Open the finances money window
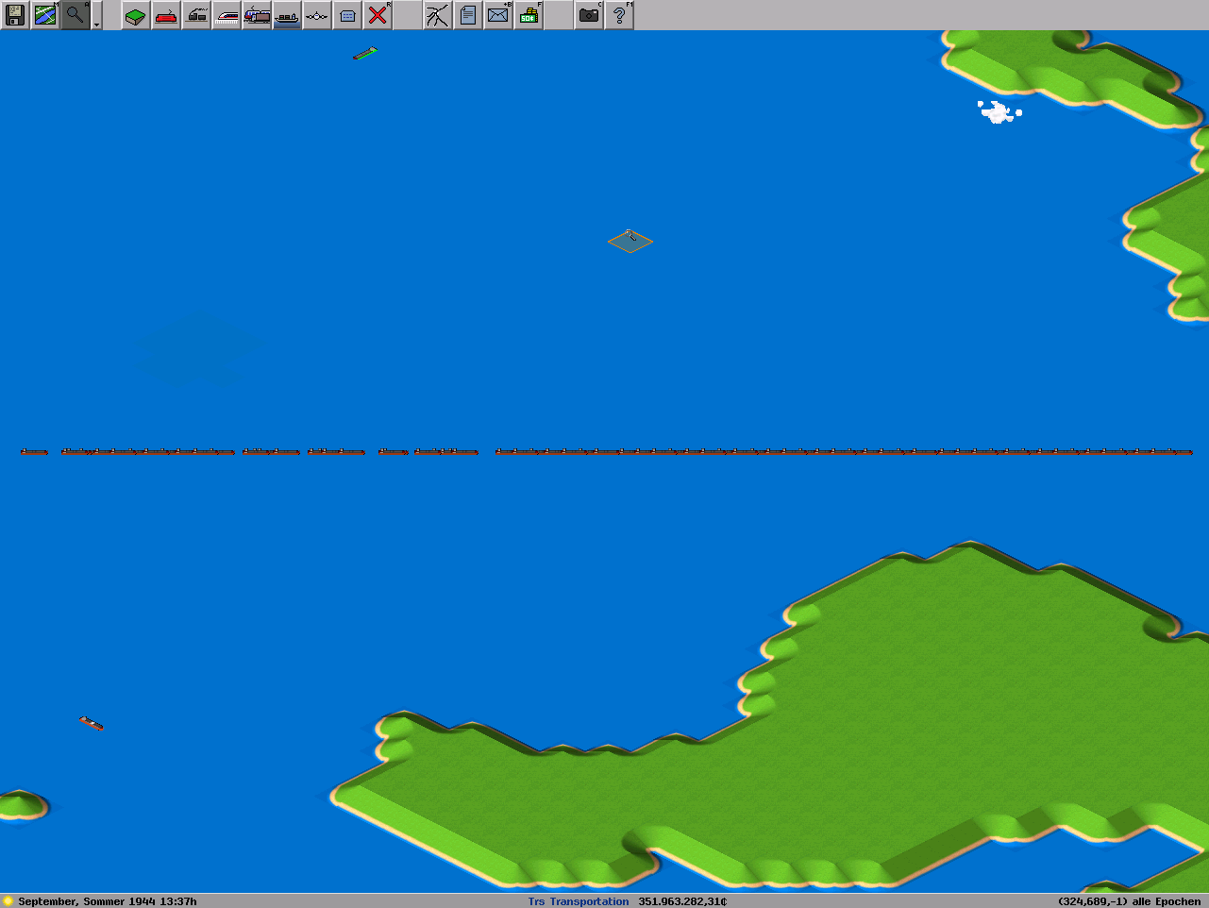1209x908 pixels. pyautogui.click(x=529, y=15)
